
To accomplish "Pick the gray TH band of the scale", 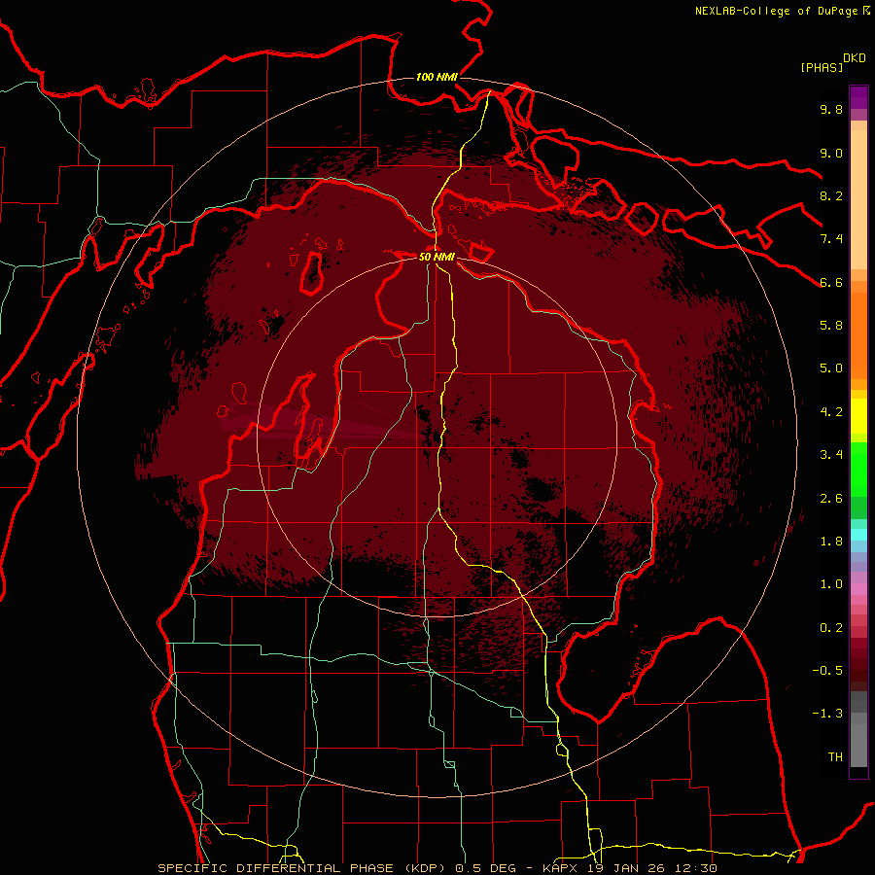I will [858, 748].
